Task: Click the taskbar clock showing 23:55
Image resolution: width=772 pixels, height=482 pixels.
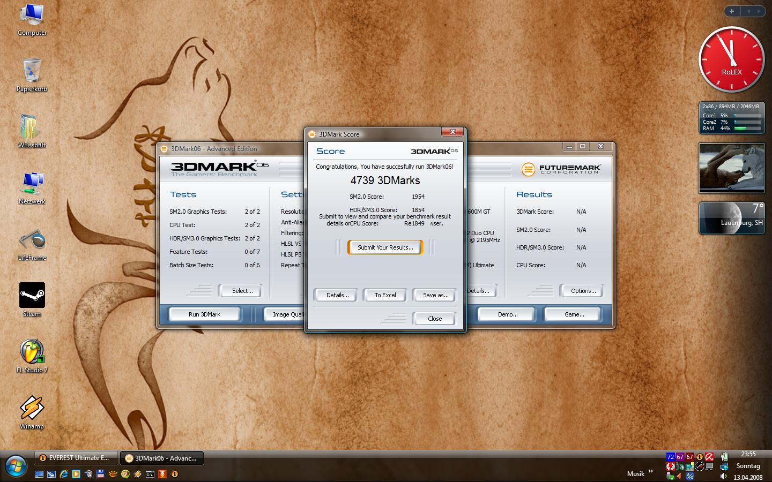Action: (748, 454)
